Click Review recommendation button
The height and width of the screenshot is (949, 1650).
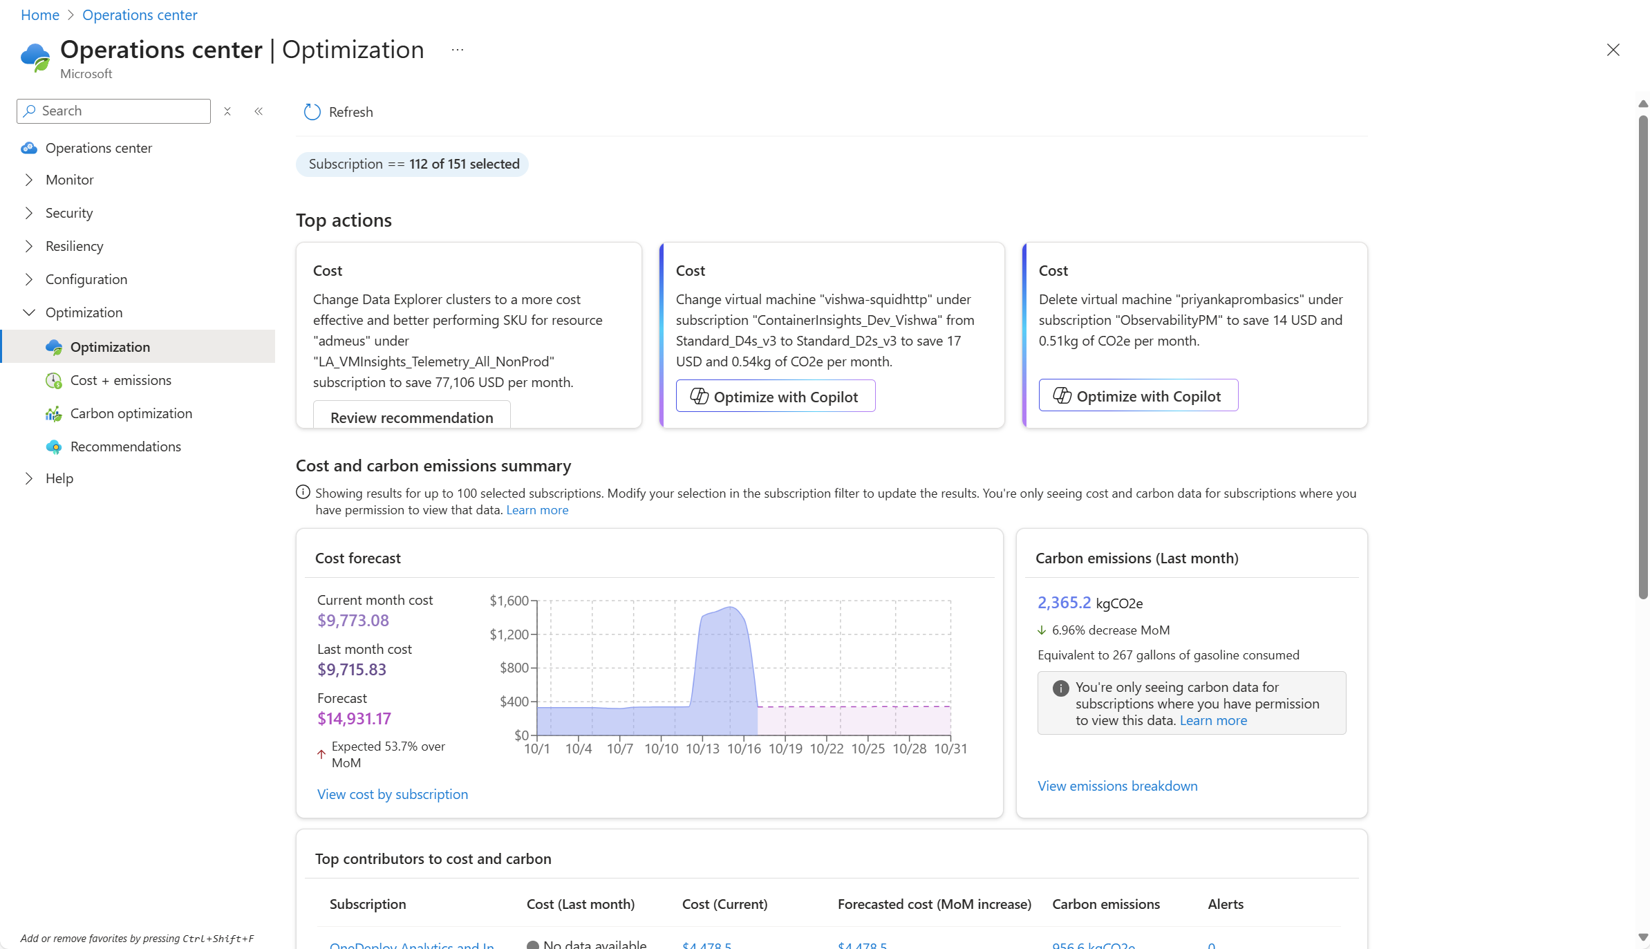click(x=412, y=417)
